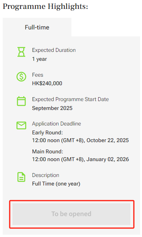This screenshot has width=142, height=237.
Task: Click the Early Round heading text
Action: (x=47, y=132)
